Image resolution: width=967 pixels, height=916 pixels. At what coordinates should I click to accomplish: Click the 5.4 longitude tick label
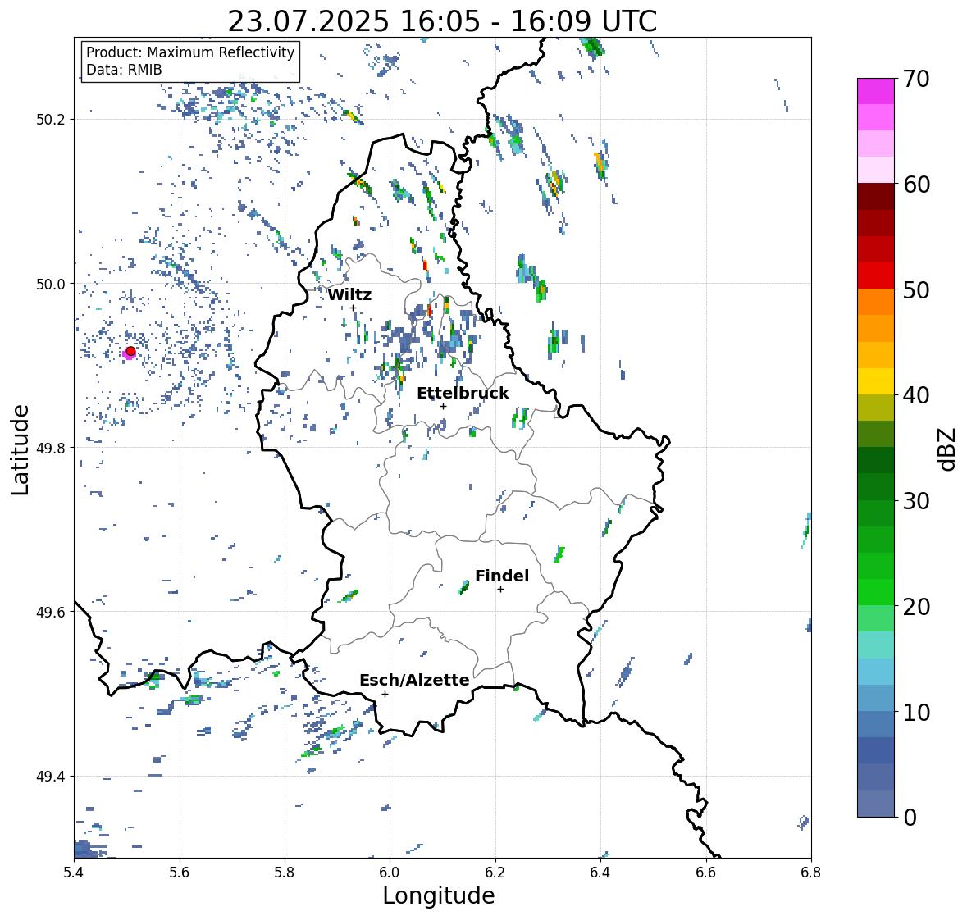pyautogui.click(x=74, y=873)
